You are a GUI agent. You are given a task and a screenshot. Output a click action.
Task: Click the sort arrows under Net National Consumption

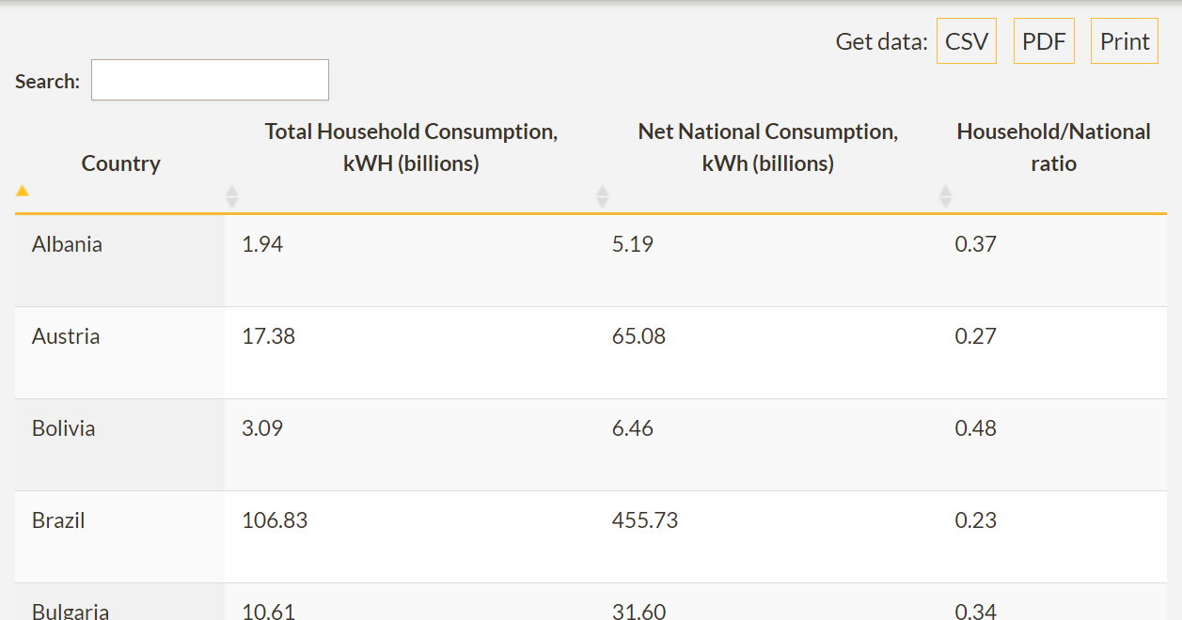coord(603,195)
